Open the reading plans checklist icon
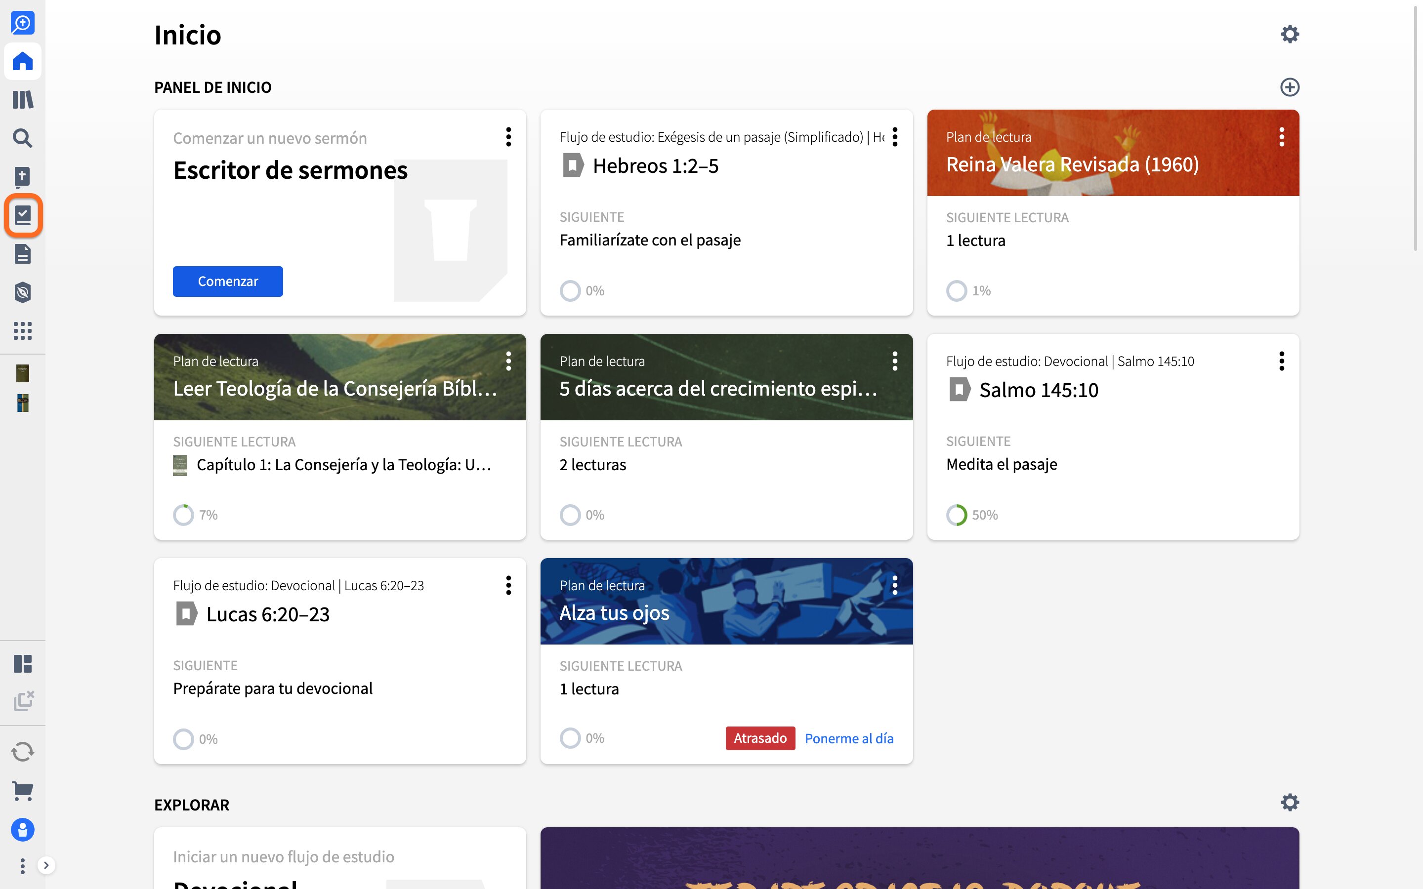The width and height of the screenshot is (1423, 889). tap(22, 215)
